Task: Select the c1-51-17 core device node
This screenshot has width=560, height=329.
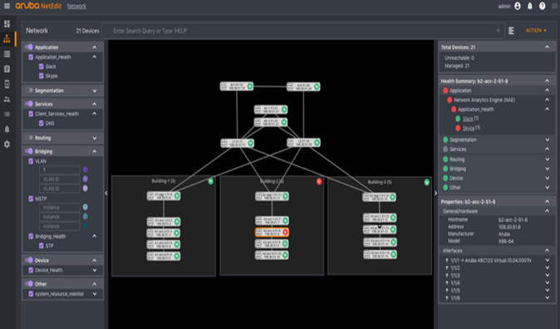Action: [x=237, y=143]
